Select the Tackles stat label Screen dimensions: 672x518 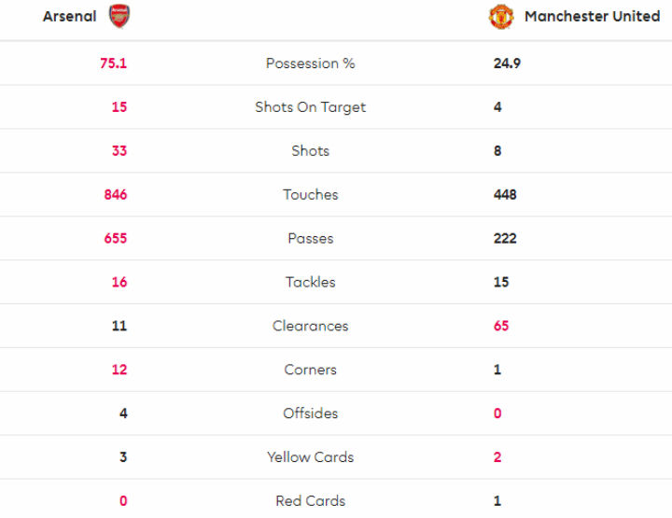click(x=310, y=282)
